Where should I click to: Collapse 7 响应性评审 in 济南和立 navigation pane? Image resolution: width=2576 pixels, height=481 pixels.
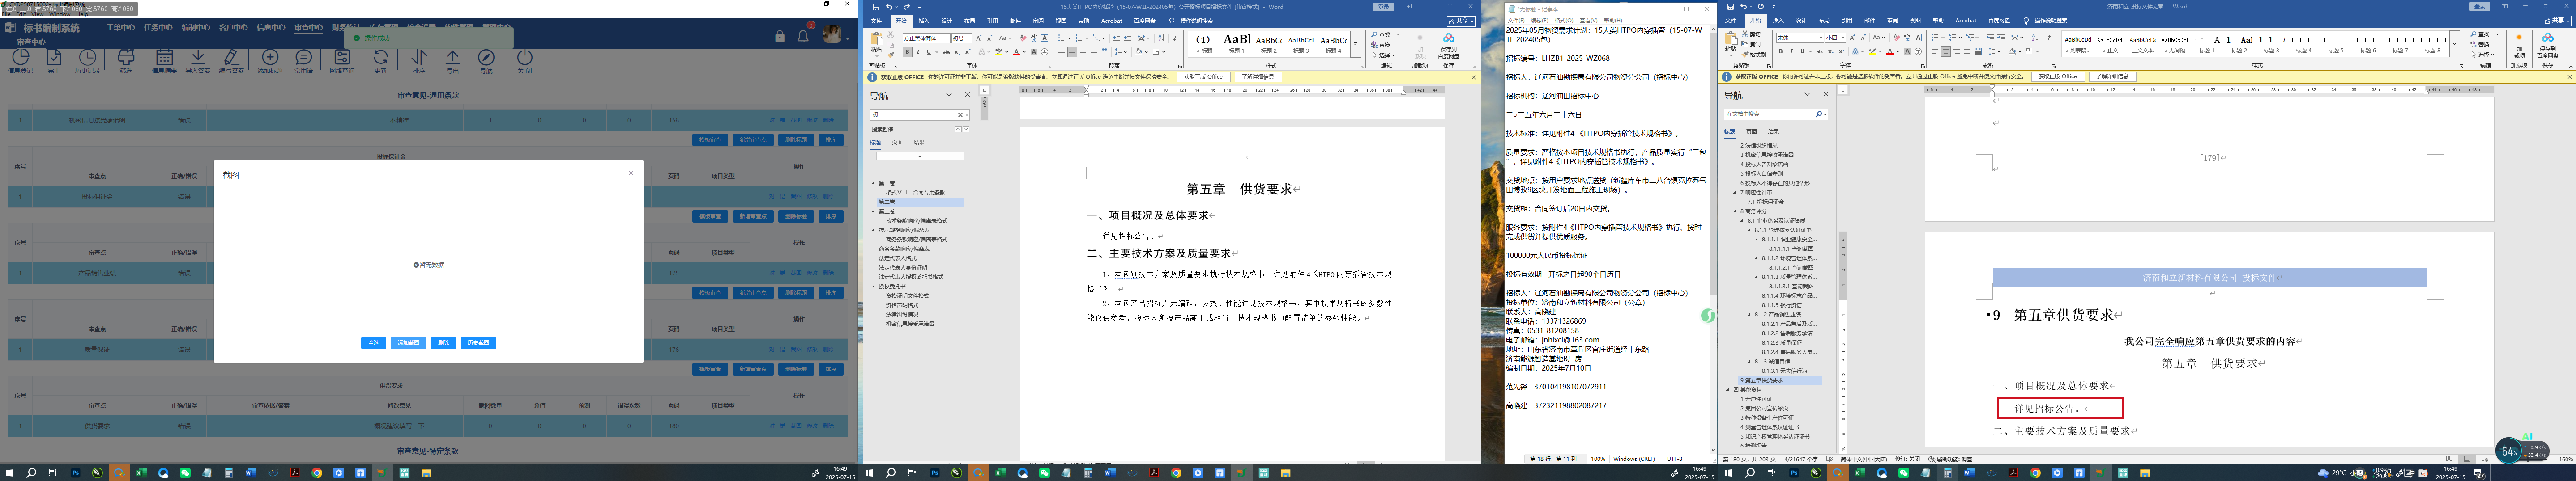click(1735, 193)
